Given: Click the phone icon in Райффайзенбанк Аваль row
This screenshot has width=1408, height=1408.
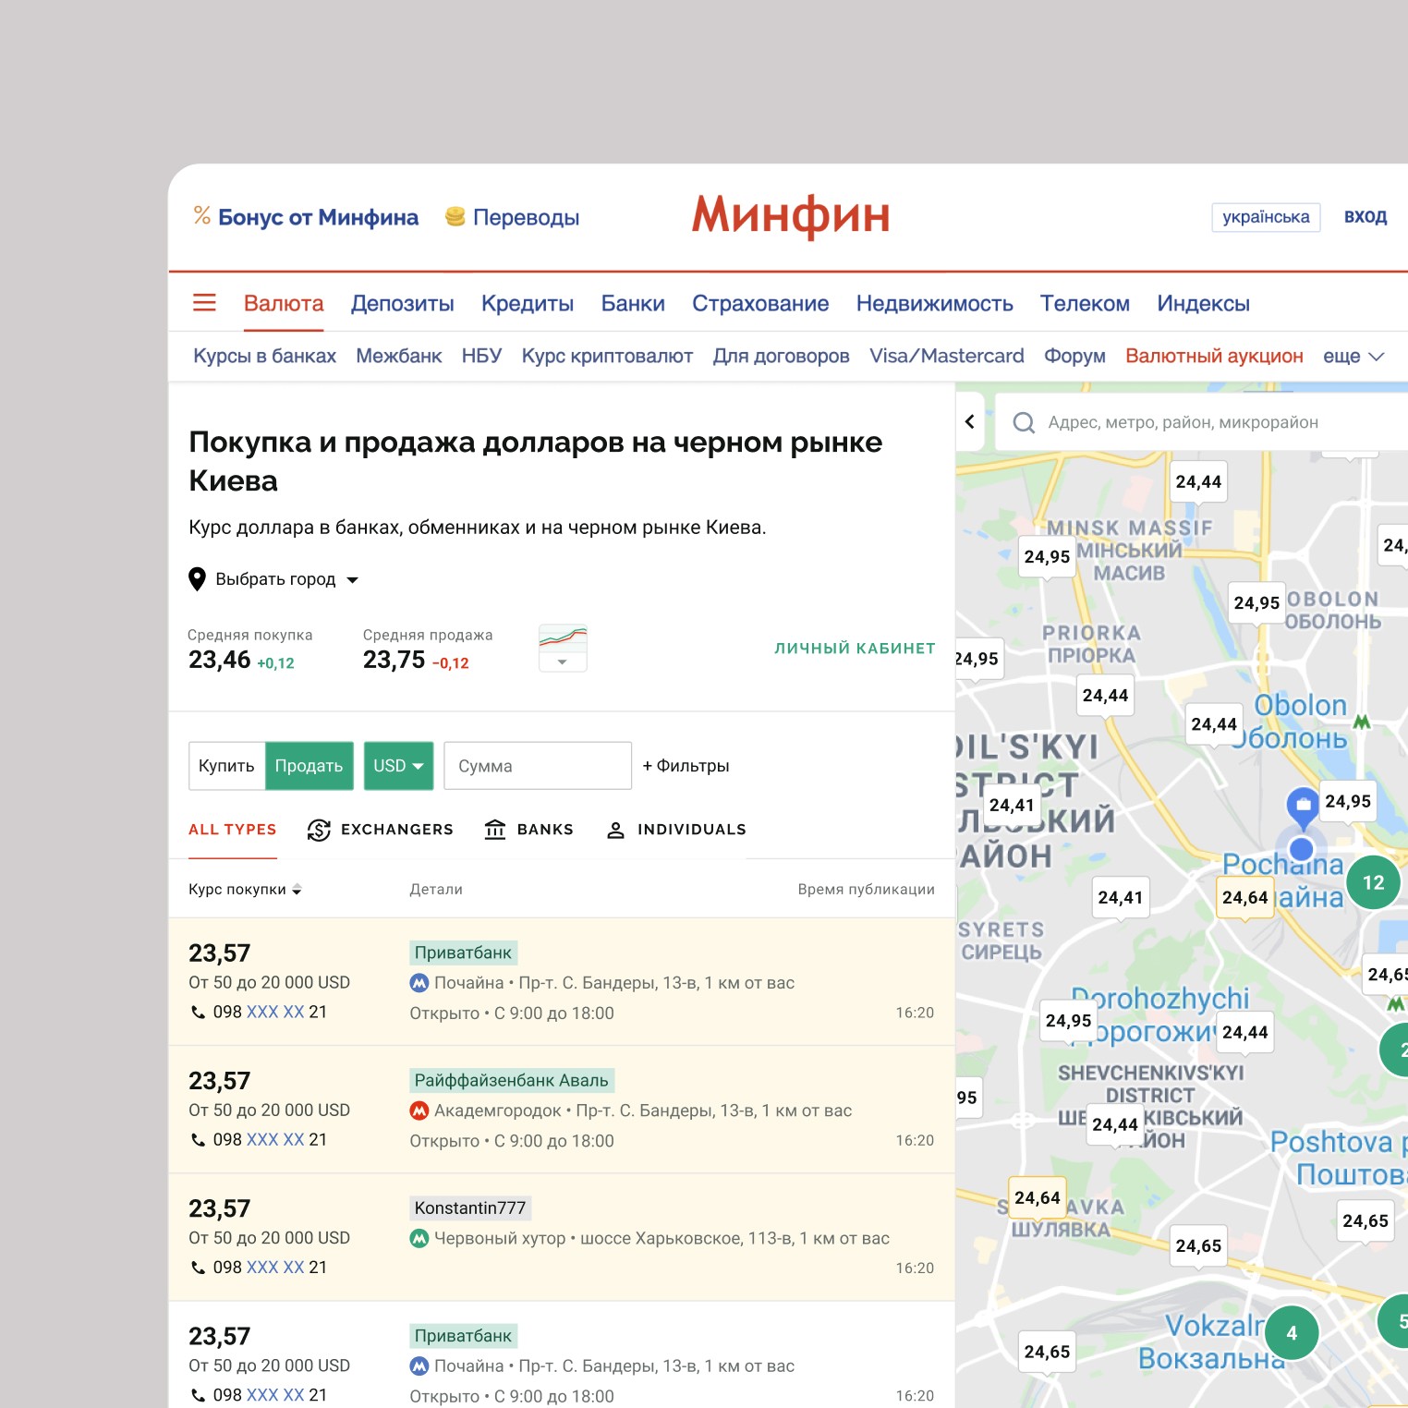Looking at the screenshot, I should click(198, 1140).
